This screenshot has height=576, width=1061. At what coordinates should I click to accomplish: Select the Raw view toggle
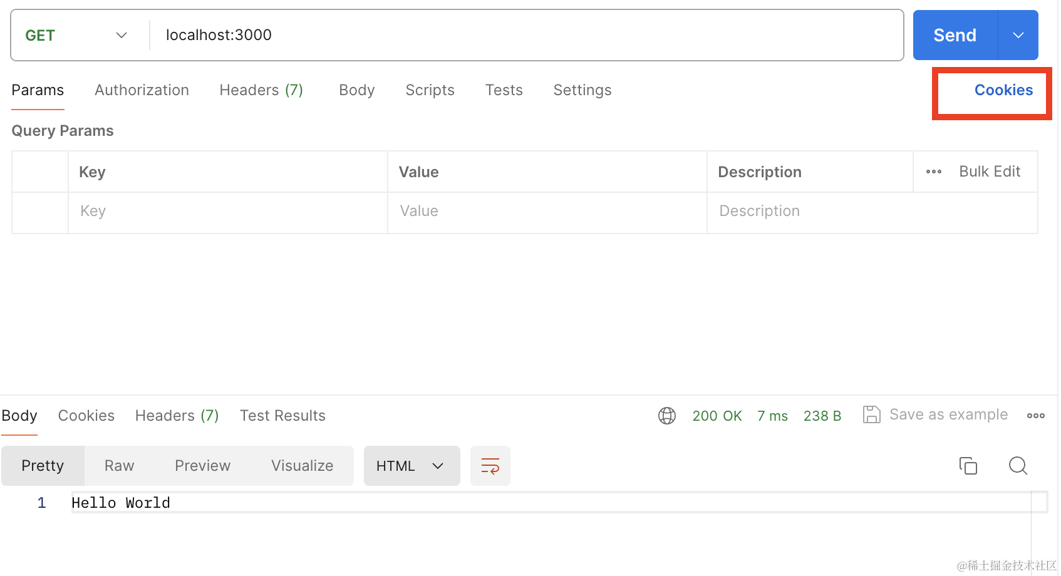(x=119, y=466)
